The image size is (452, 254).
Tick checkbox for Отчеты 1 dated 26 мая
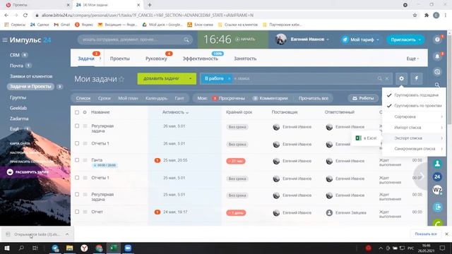click(77, 143)
